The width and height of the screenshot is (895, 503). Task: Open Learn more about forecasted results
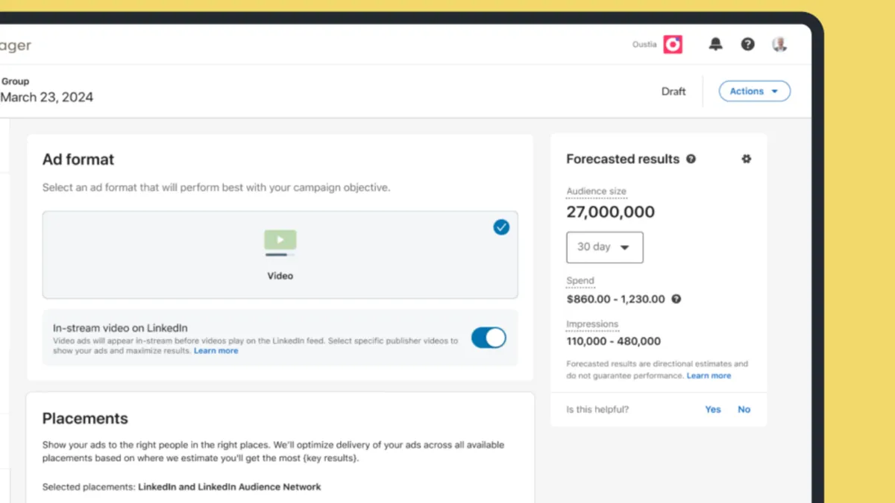point(709,376)
